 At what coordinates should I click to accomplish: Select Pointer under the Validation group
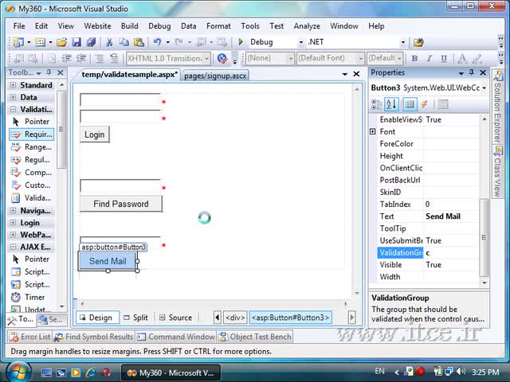(x=32, y=122)
